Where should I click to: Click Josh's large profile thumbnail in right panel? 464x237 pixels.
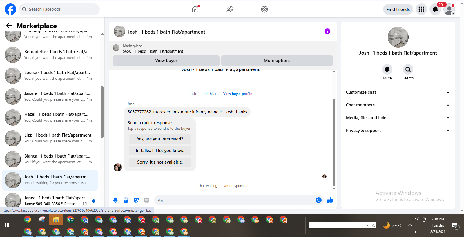click(x=398, y=37)
